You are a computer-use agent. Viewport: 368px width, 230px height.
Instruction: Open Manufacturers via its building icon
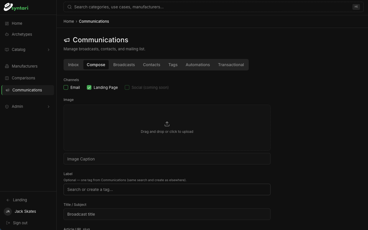[x=7, y=66]
